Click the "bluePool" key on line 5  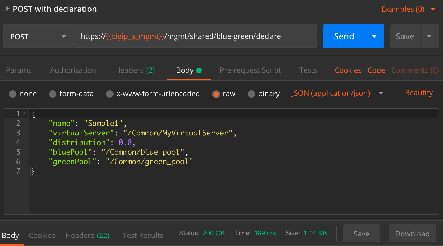(x=70, y=152)
